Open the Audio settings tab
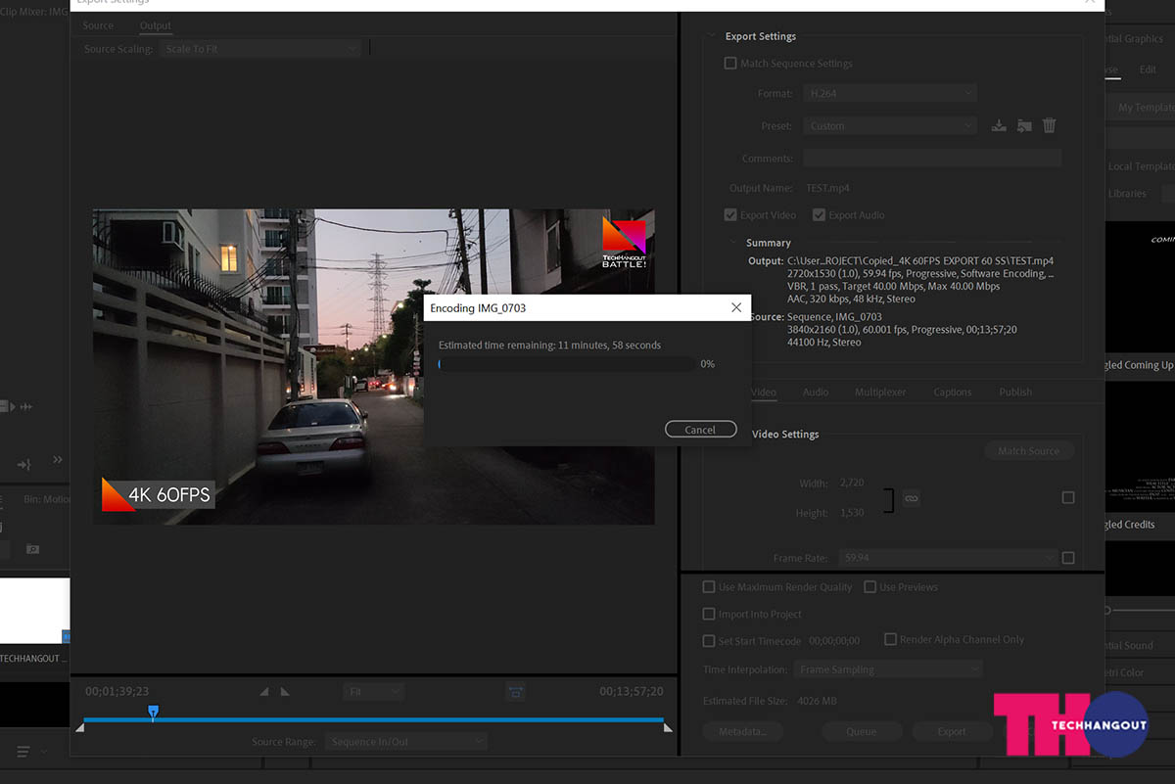Screen dimensions: 1175x784 pyautogui.click(x=816, y=392)
